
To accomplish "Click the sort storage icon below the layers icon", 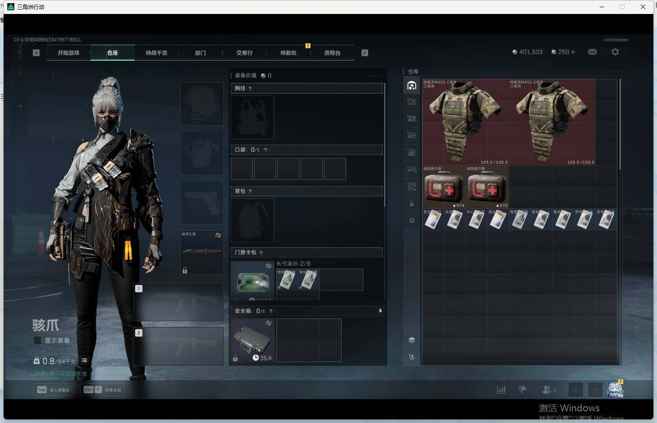I will coord(412,357).
